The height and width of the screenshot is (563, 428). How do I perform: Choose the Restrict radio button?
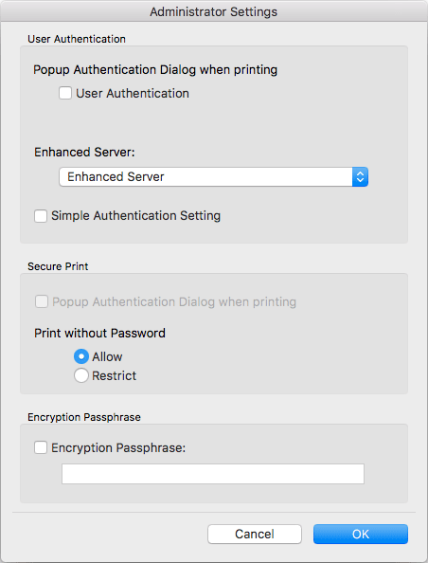tap(81, 375)
